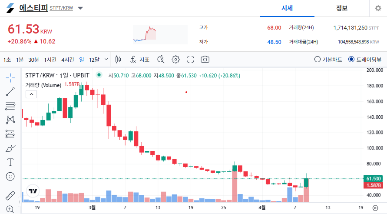
Task: Select the 1초 timeframe
Action: tap(7, 60)
